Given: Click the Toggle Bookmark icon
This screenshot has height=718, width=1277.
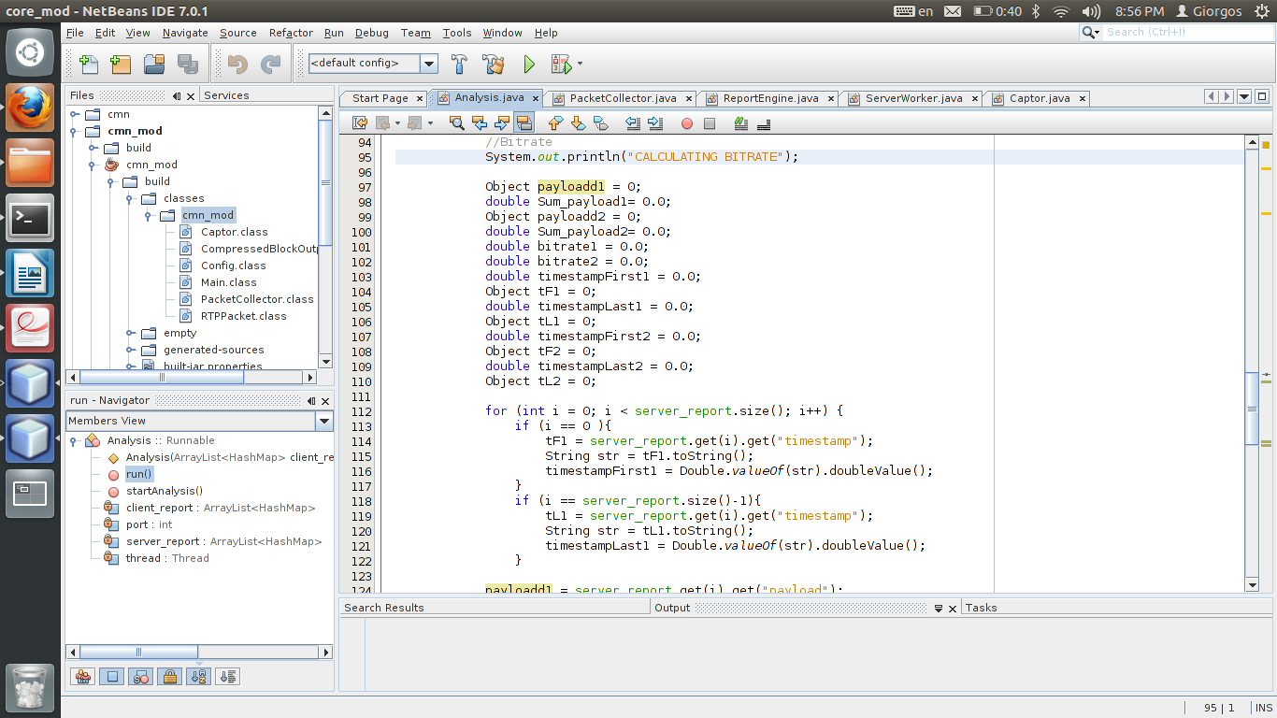Looking at the screenshot, I should (x=600, y=122).
